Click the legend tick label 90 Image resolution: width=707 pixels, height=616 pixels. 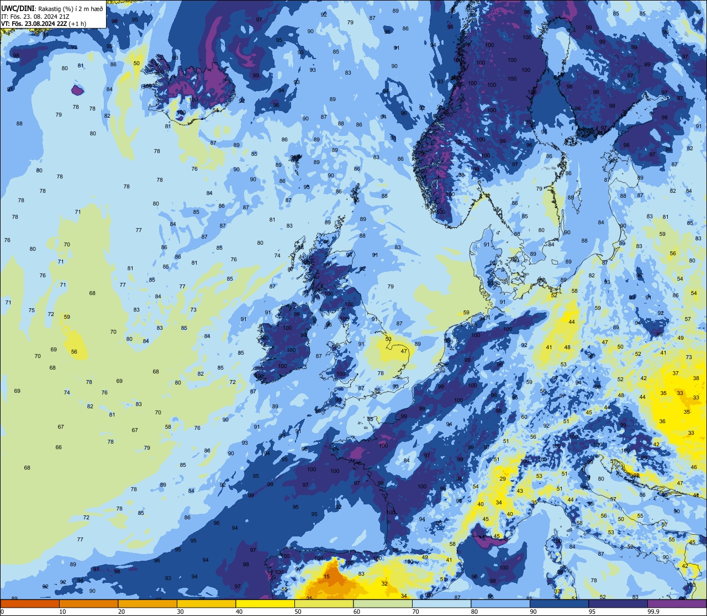[533, 612]
